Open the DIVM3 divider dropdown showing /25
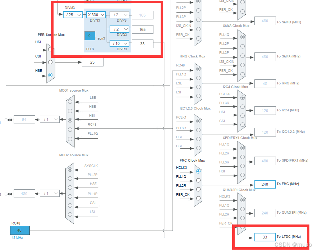This screenshot has width=313, height=250. tap(73, 15)
